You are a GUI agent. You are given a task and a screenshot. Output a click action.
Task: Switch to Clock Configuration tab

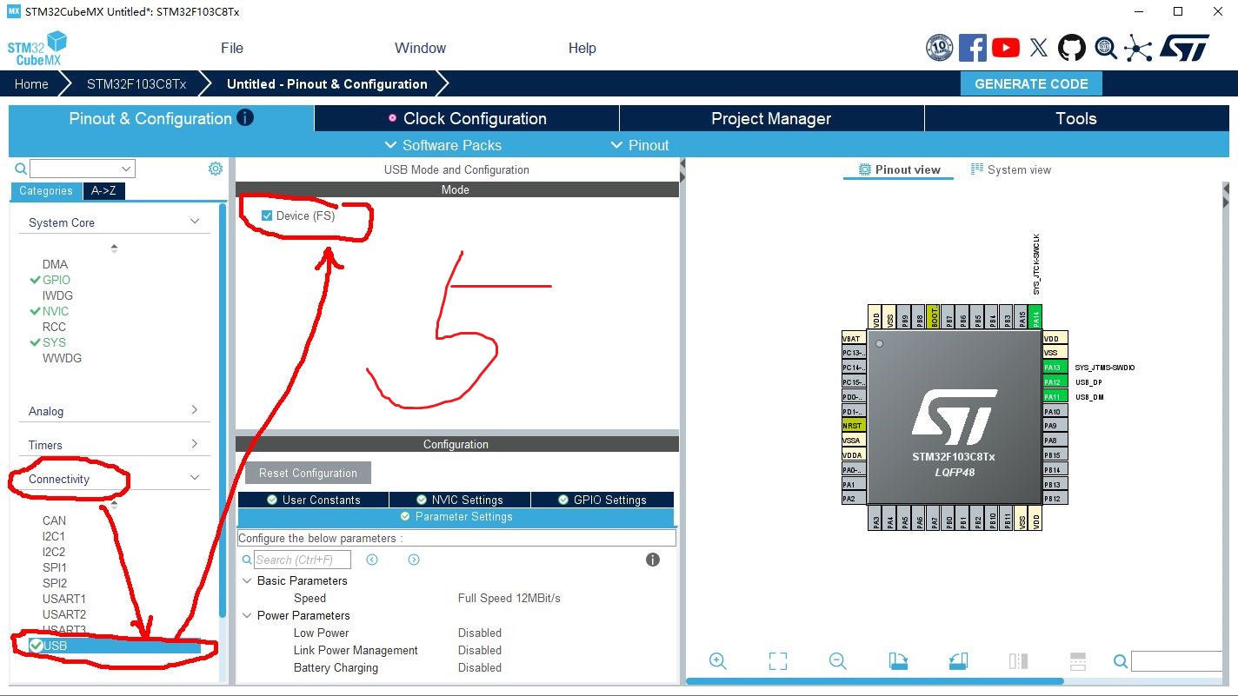pos(467,118)
